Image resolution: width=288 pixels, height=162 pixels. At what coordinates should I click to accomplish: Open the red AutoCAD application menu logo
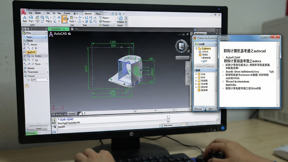23,12
